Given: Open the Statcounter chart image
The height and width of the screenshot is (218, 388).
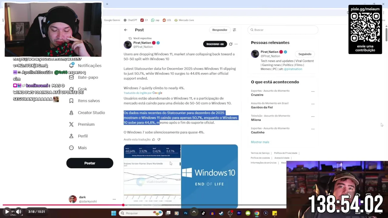Looking at the screenshot, I should pyautogui.click(x=152, y=176).
